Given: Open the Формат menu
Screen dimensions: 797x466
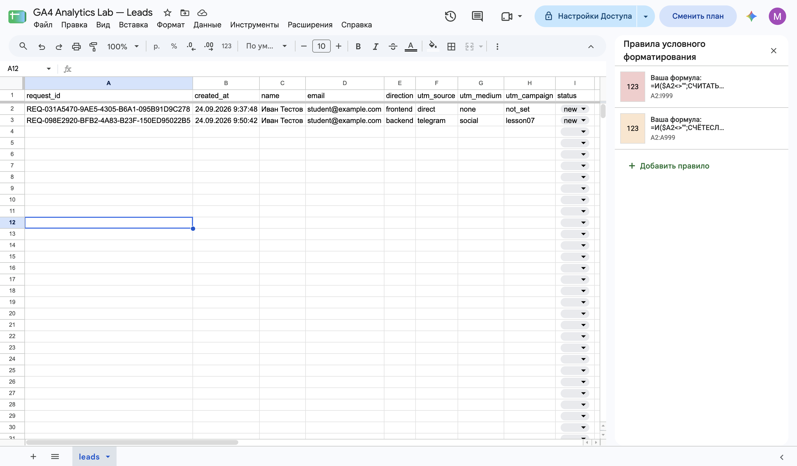Looking at the screenshot, I should [x=171, y=25].
